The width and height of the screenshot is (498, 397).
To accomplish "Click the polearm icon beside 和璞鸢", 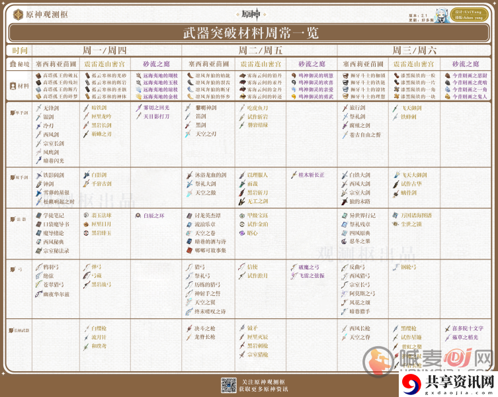I will click(x=86, y=346).
